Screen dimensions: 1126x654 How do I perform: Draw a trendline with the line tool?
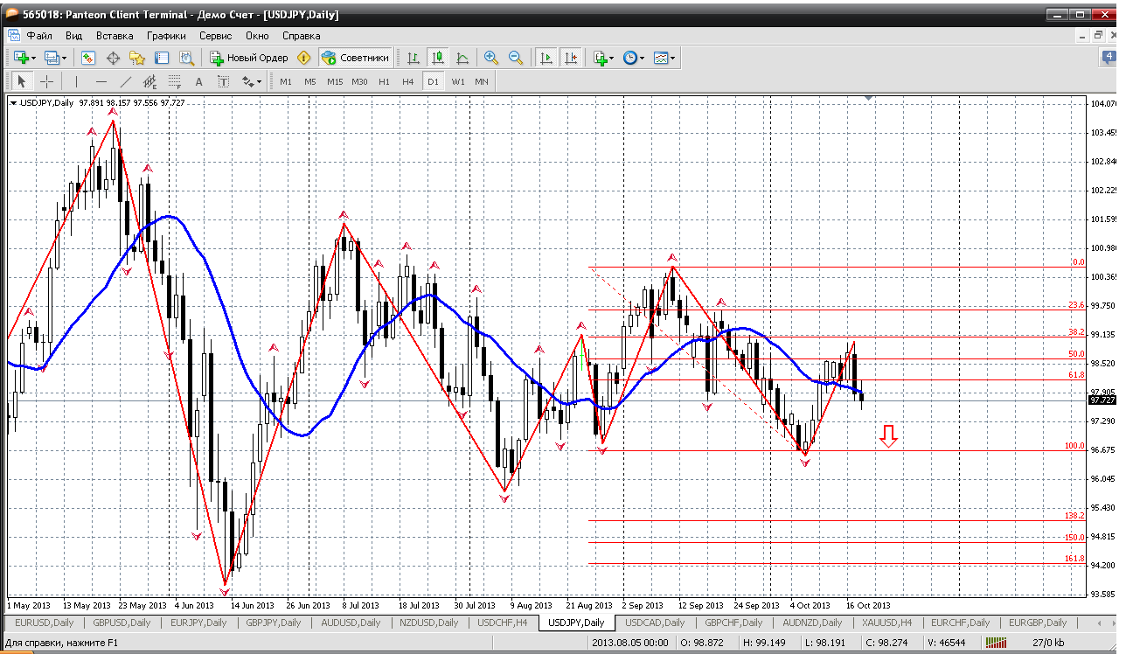[x=125, y=81]
